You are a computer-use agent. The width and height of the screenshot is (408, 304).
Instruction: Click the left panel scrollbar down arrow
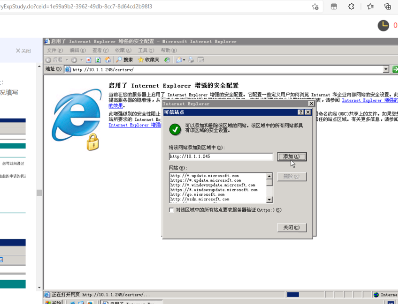[x=39, y=288]
